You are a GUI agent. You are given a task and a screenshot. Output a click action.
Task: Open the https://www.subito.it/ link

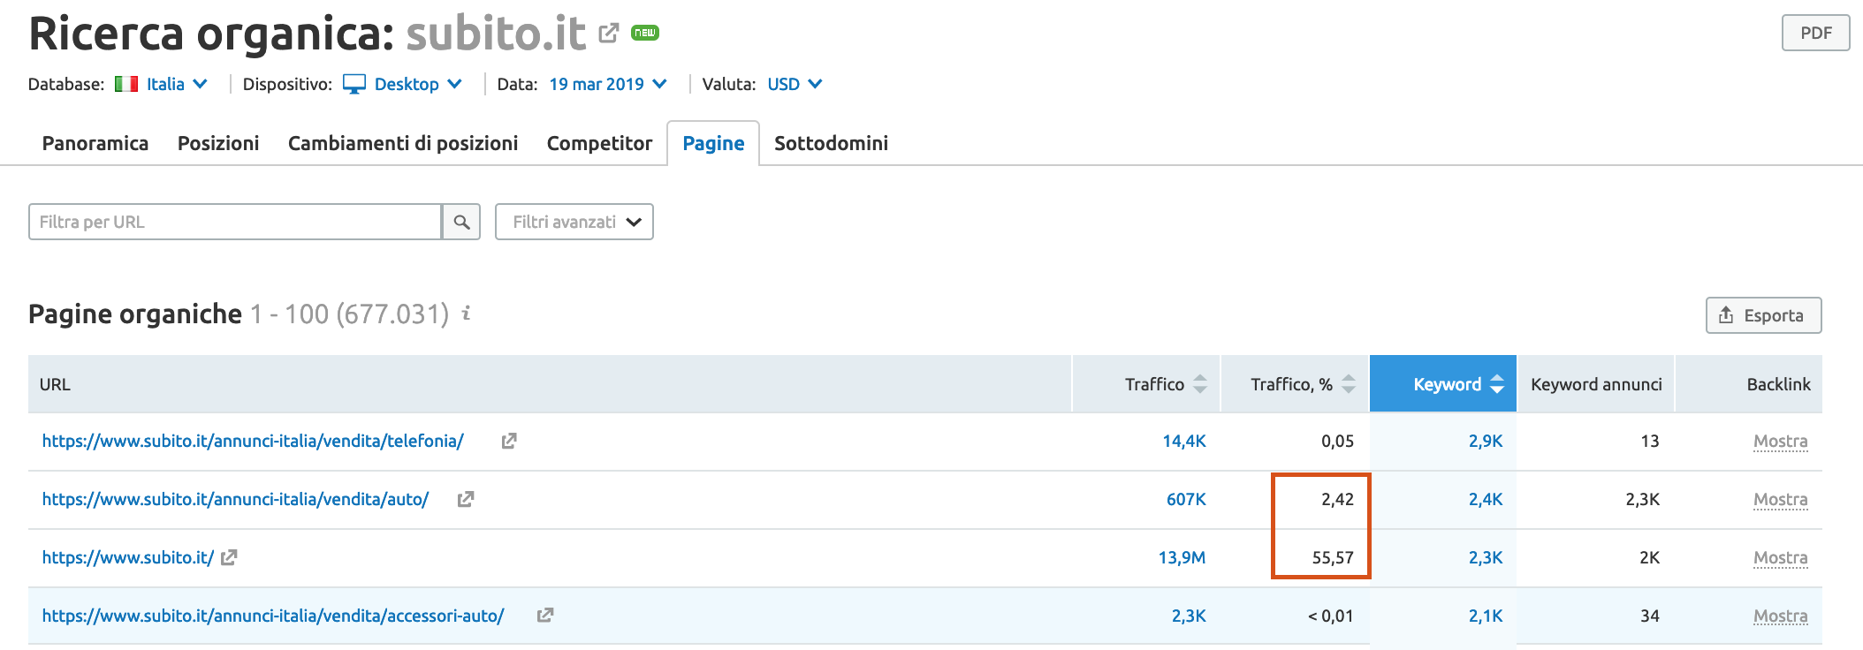point(127,557)
